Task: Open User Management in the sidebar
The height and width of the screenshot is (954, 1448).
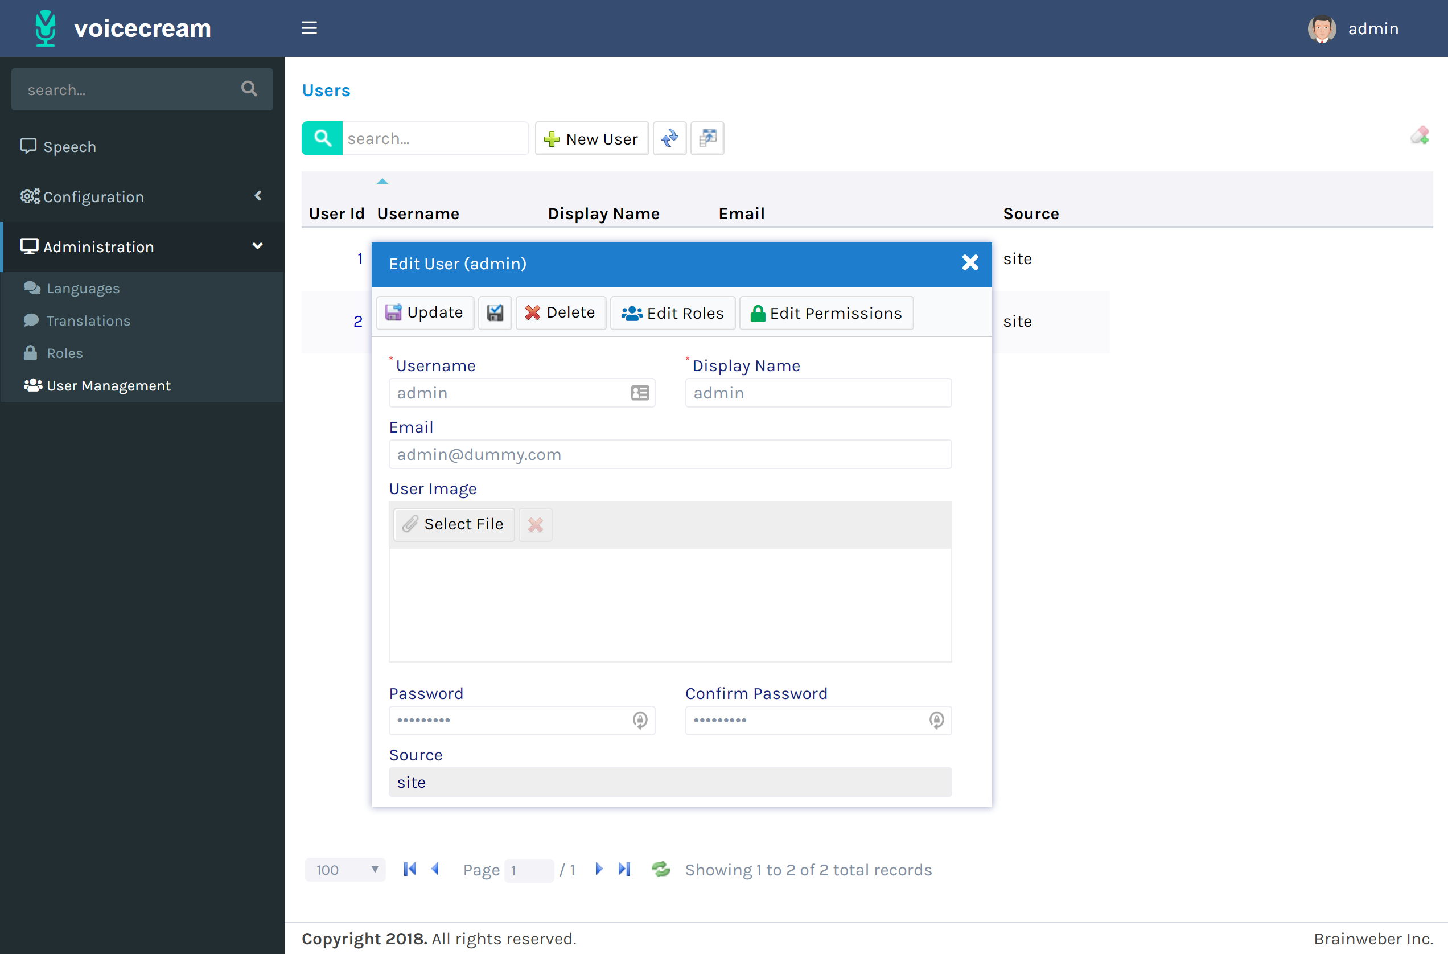Action: click(142, 385)
